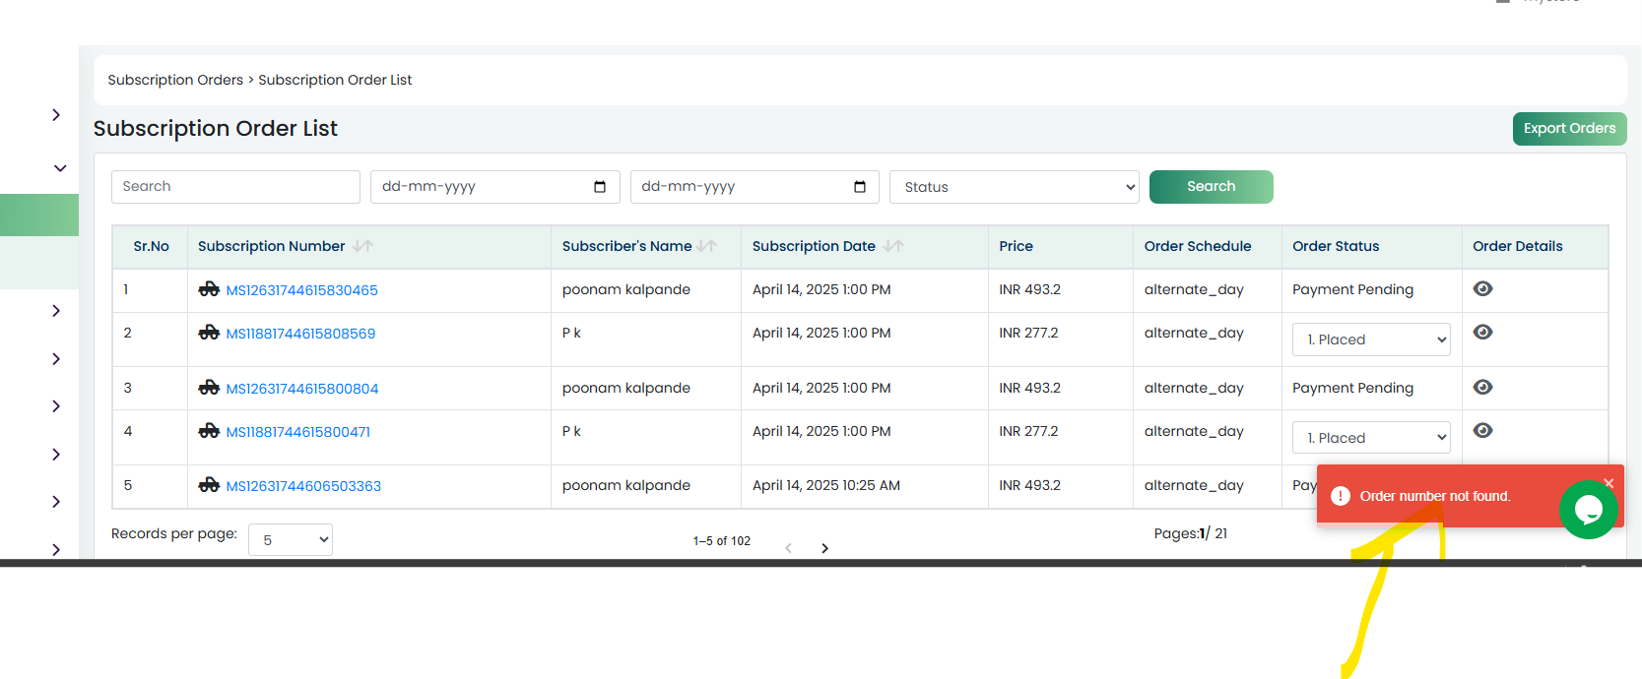Go to previous page arrow
The width and height of the screenshot is (1642, 679).
tap(788, 548)
